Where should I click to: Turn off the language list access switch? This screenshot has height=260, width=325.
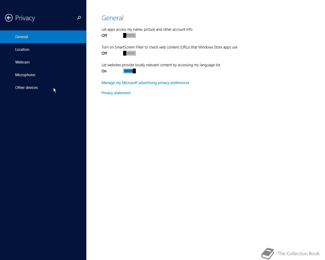[129, 71]
